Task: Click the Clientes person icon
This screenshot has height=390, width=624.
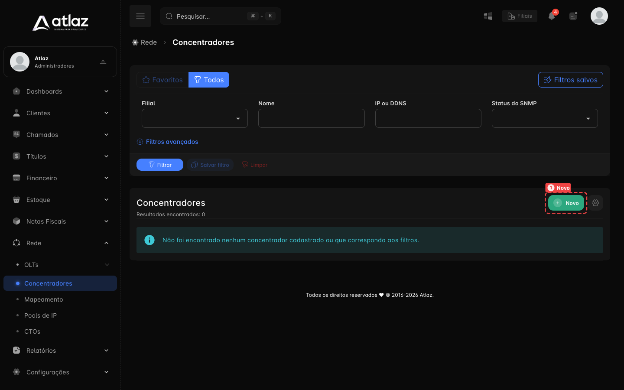Action: coord(16,113)
